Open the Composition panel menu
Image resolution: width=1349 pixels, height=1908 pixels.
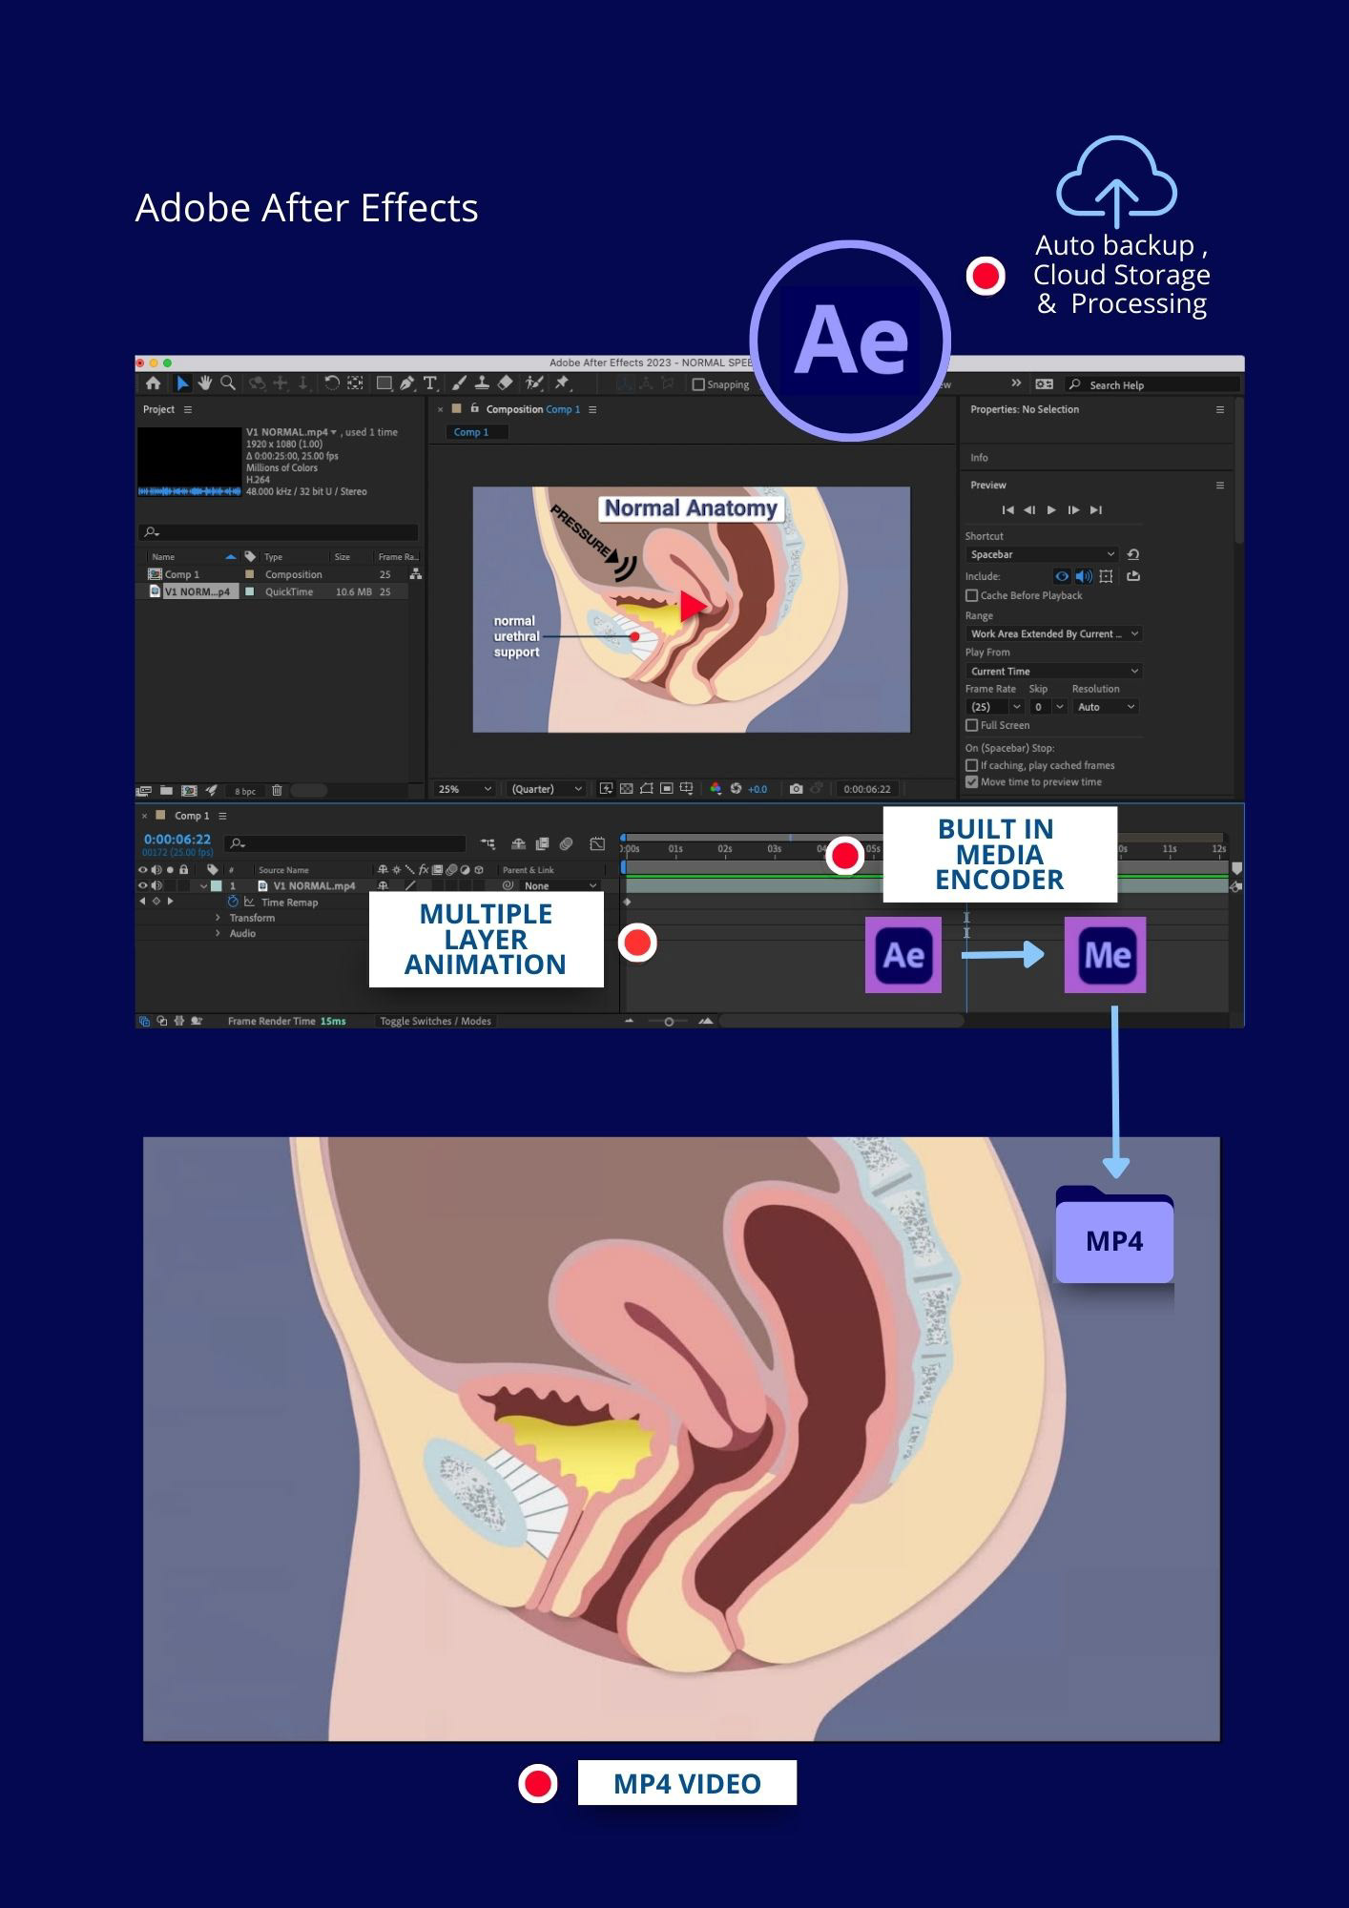(592, 409)
